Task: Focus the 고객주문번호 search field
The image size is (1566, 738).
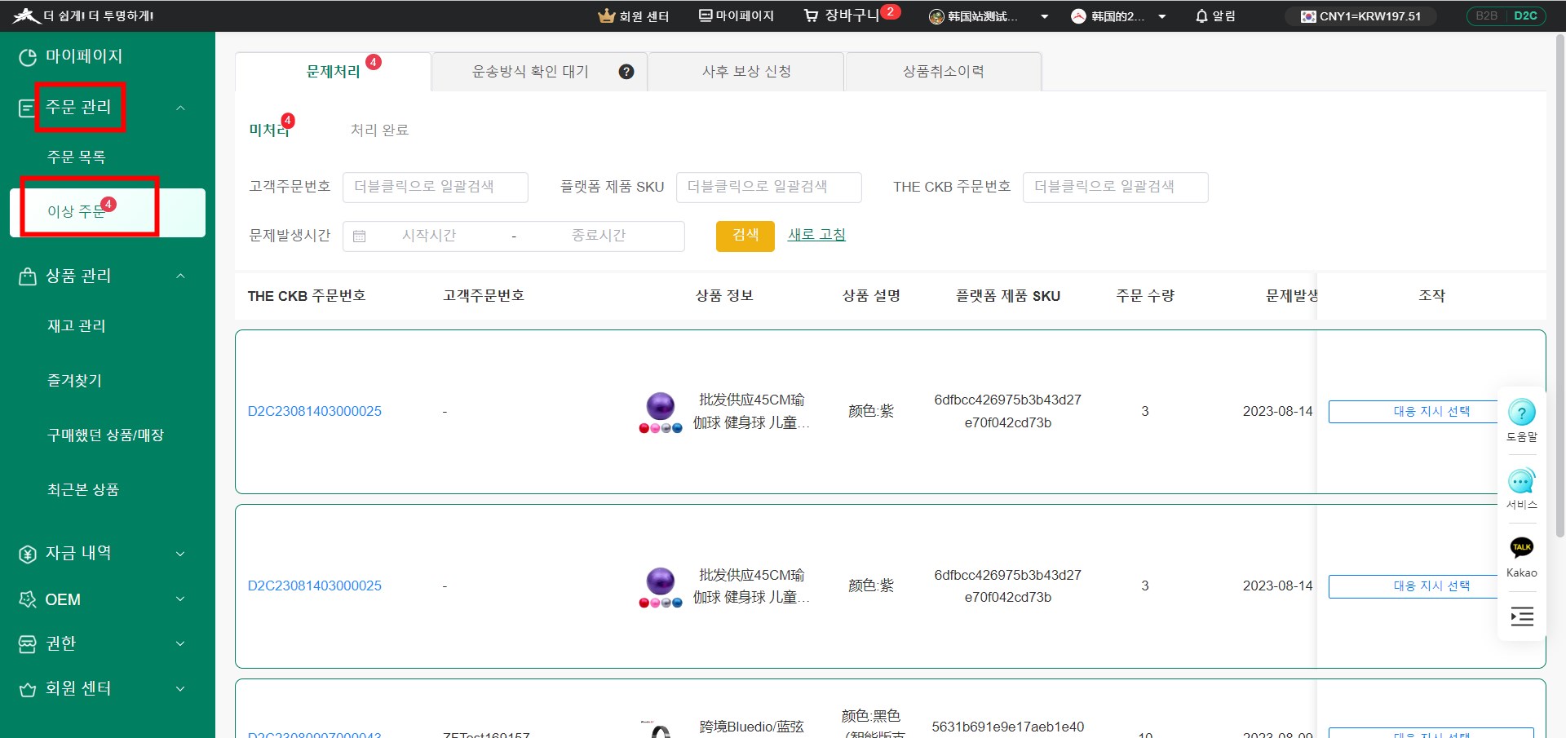Action: click(436, 187)
